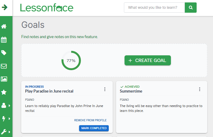The width and height of the screenshot is (213, 137).
Task: Click the image gallery sidebar icon
Action: [x=4, y=79]
